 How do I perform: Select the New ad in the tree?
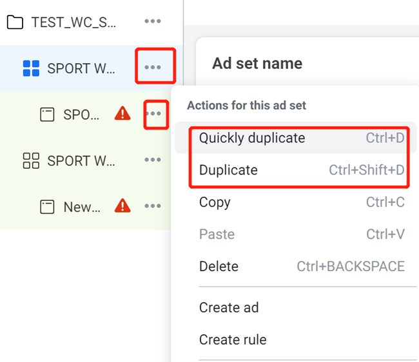click(81, 207)
